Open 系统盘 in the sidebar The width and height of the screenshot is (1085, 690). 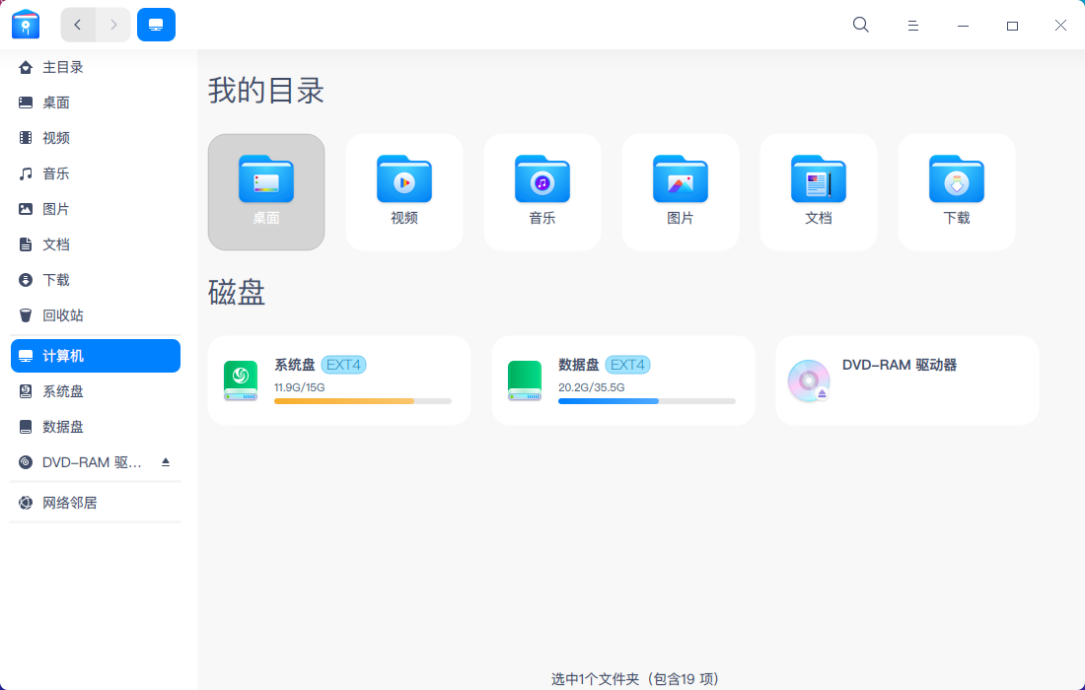tap(96, 391)
